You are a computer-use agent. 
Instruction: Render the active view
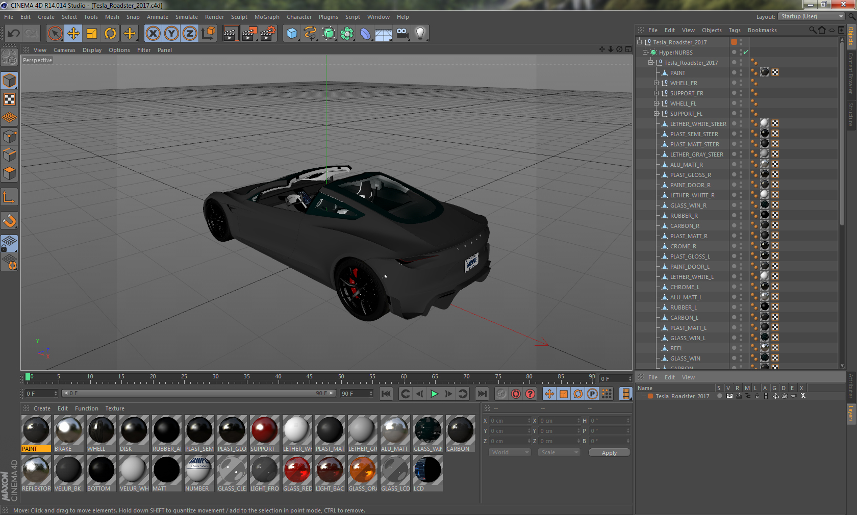point(231,34)
